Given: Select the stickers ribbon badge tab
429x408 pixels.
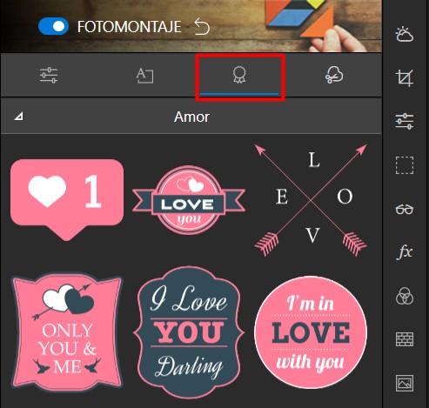Looking at the screenshot, I should (x=239, y=76).
